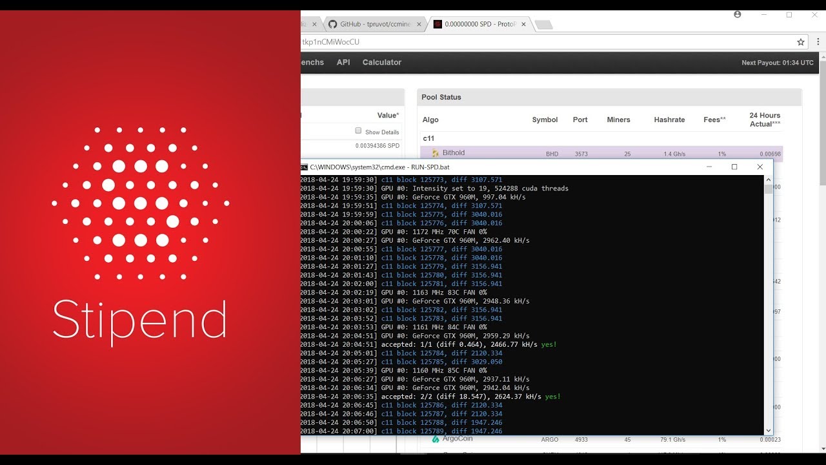Click the Bithold coin icon

[x=436, y=154]
